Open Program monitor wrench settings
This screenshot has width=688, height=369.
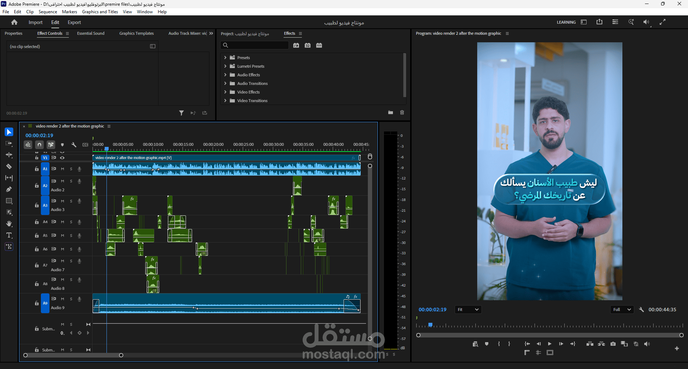pyautogui.click(x=641, y=310)
